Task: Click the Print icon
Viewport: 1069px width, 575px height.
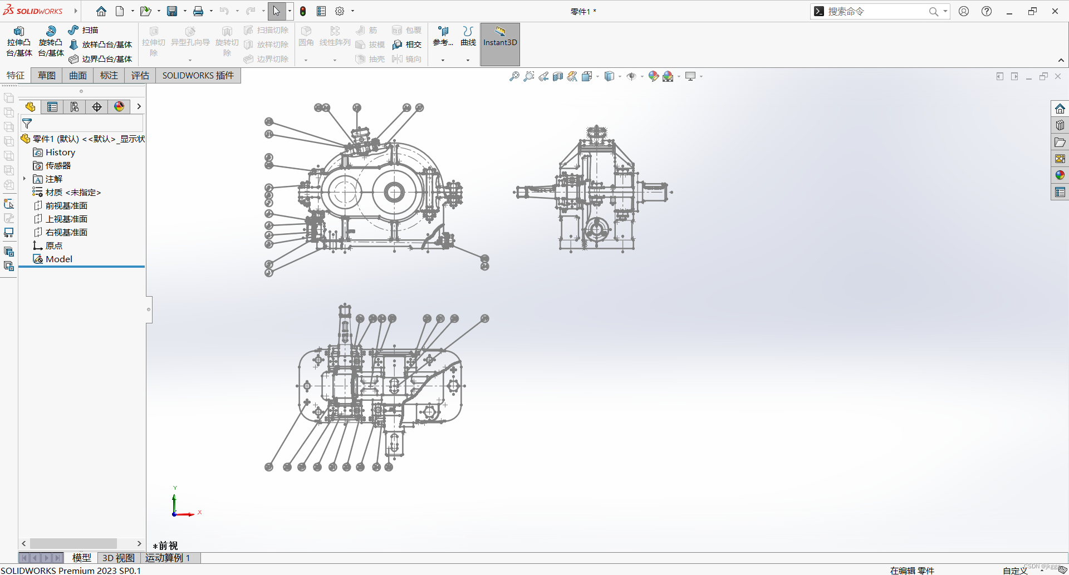Action: pyautogui.click(x=198, y=11)
